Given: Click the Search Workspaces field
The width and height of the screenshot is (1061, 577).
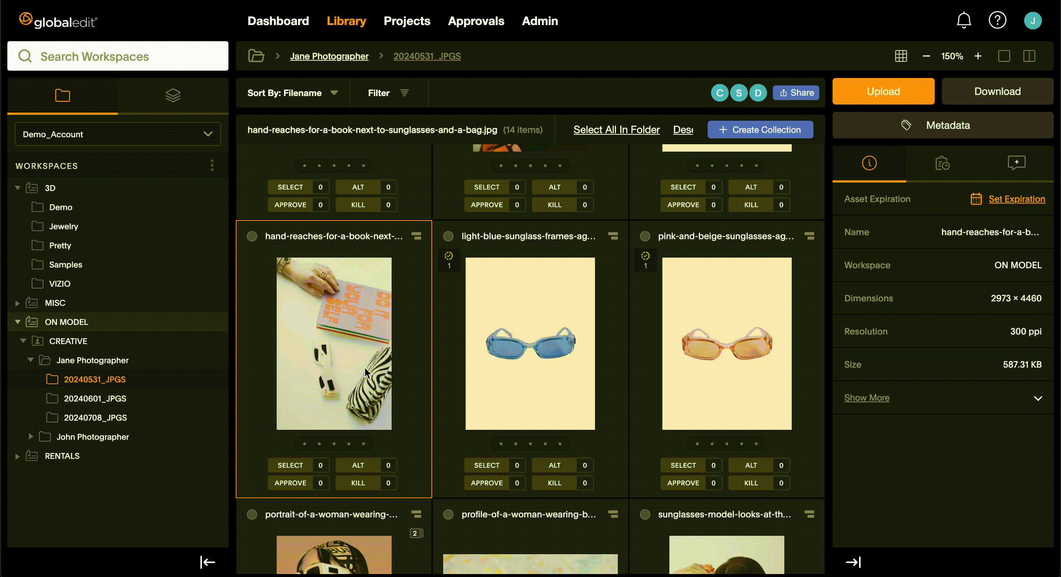Looking at the screenshot, I should (118, 56).
